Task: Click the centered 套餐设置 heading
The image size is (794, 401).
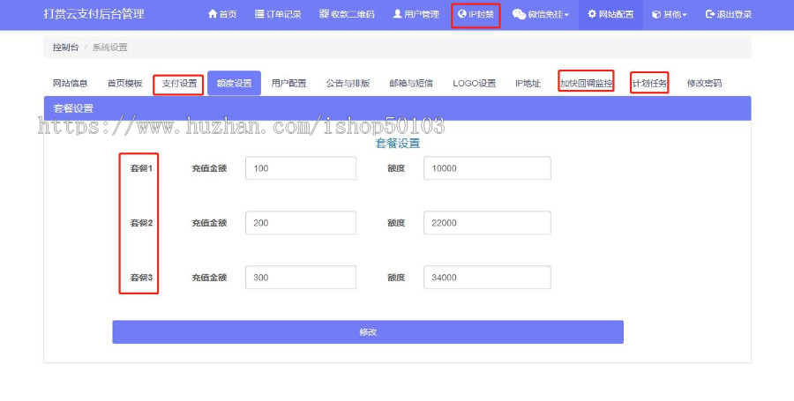Action: [x=398, y=144]
